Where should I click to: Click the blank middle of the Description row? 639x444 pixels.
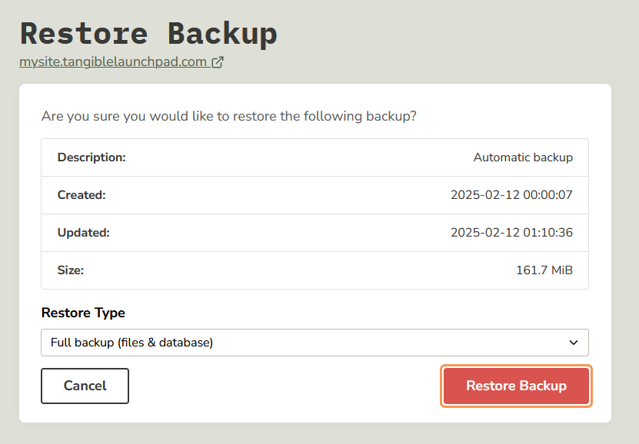(300, 157)
